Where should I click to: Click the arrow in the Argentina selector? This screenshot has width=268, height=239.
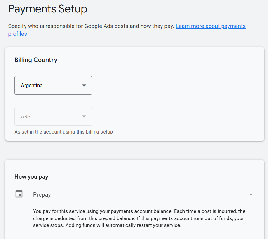click(x=84, y=86)
